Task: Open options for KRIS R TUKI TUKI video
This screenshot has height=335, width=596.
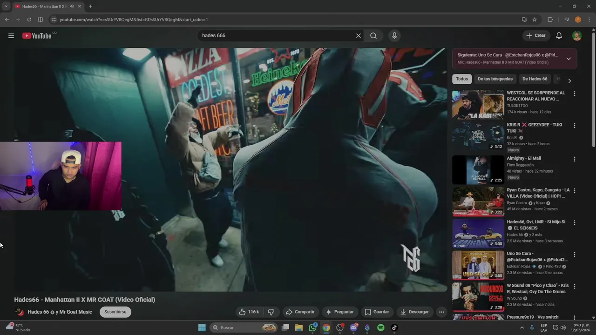Action: point(575,126)
